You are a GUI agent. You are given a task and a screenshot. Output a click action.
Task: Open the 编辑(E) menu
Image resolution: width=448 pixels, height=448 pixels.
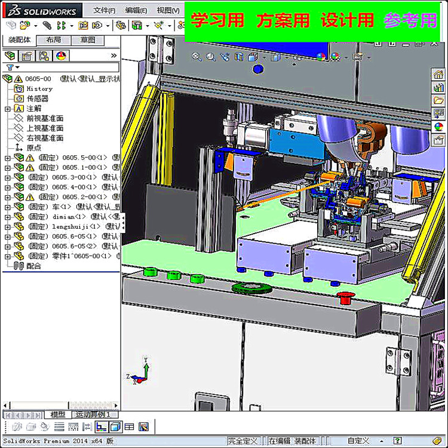[136, 10]
